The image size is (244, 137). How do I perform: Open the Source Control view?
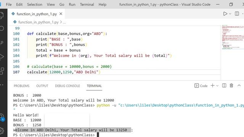coord(2,42)
